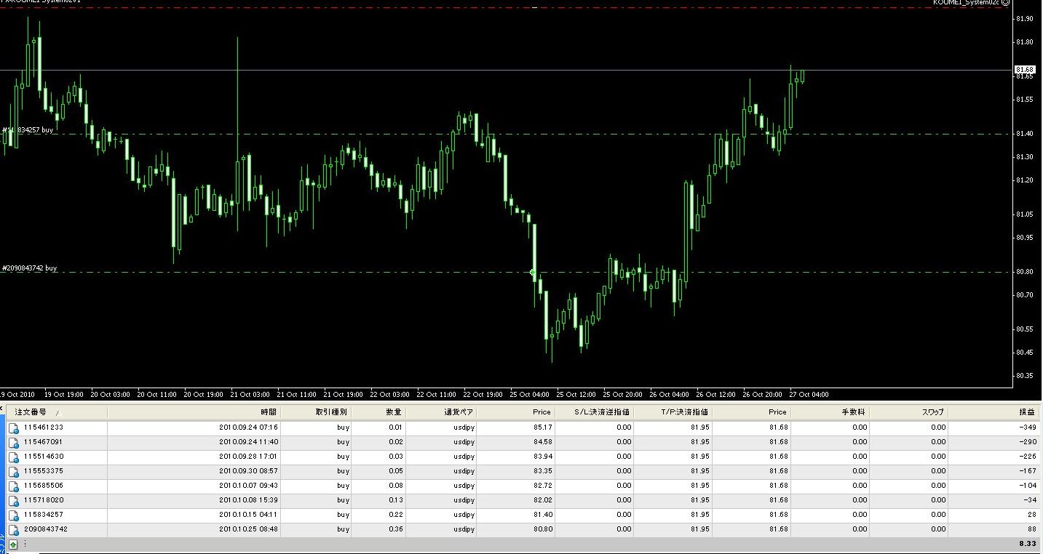This screenshot has width=1043, height=554.
Task: Click the open price 83.35 cell
Action: [542, 471]
